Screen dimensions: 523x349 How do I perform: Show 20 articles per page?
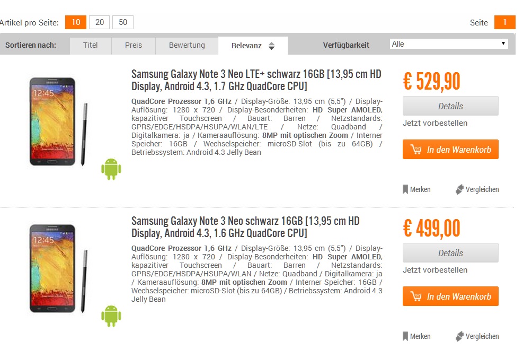(100, 22)
